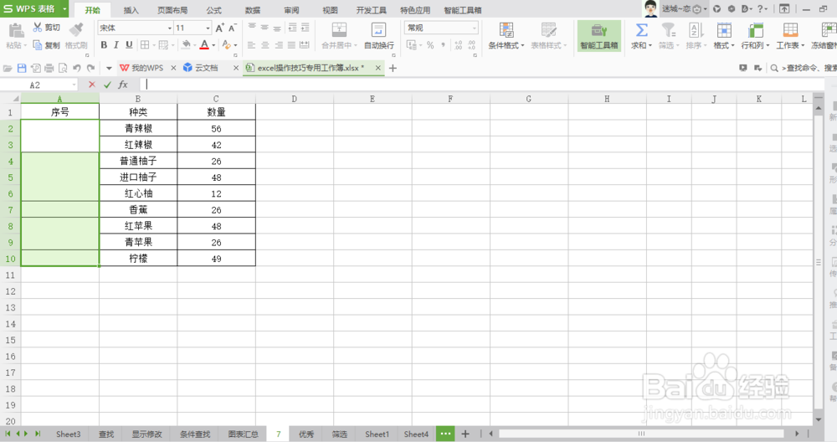This screenshot has width=837, height=442.
Task: Click the Save icon in quick toolbar
Action: (22, 68)
